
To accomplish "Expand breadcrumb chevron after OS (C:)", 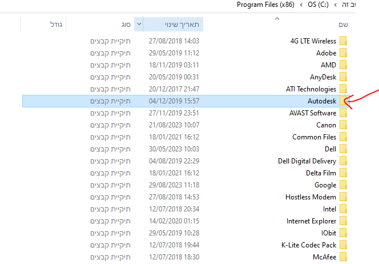I will [x=335, y=5].
